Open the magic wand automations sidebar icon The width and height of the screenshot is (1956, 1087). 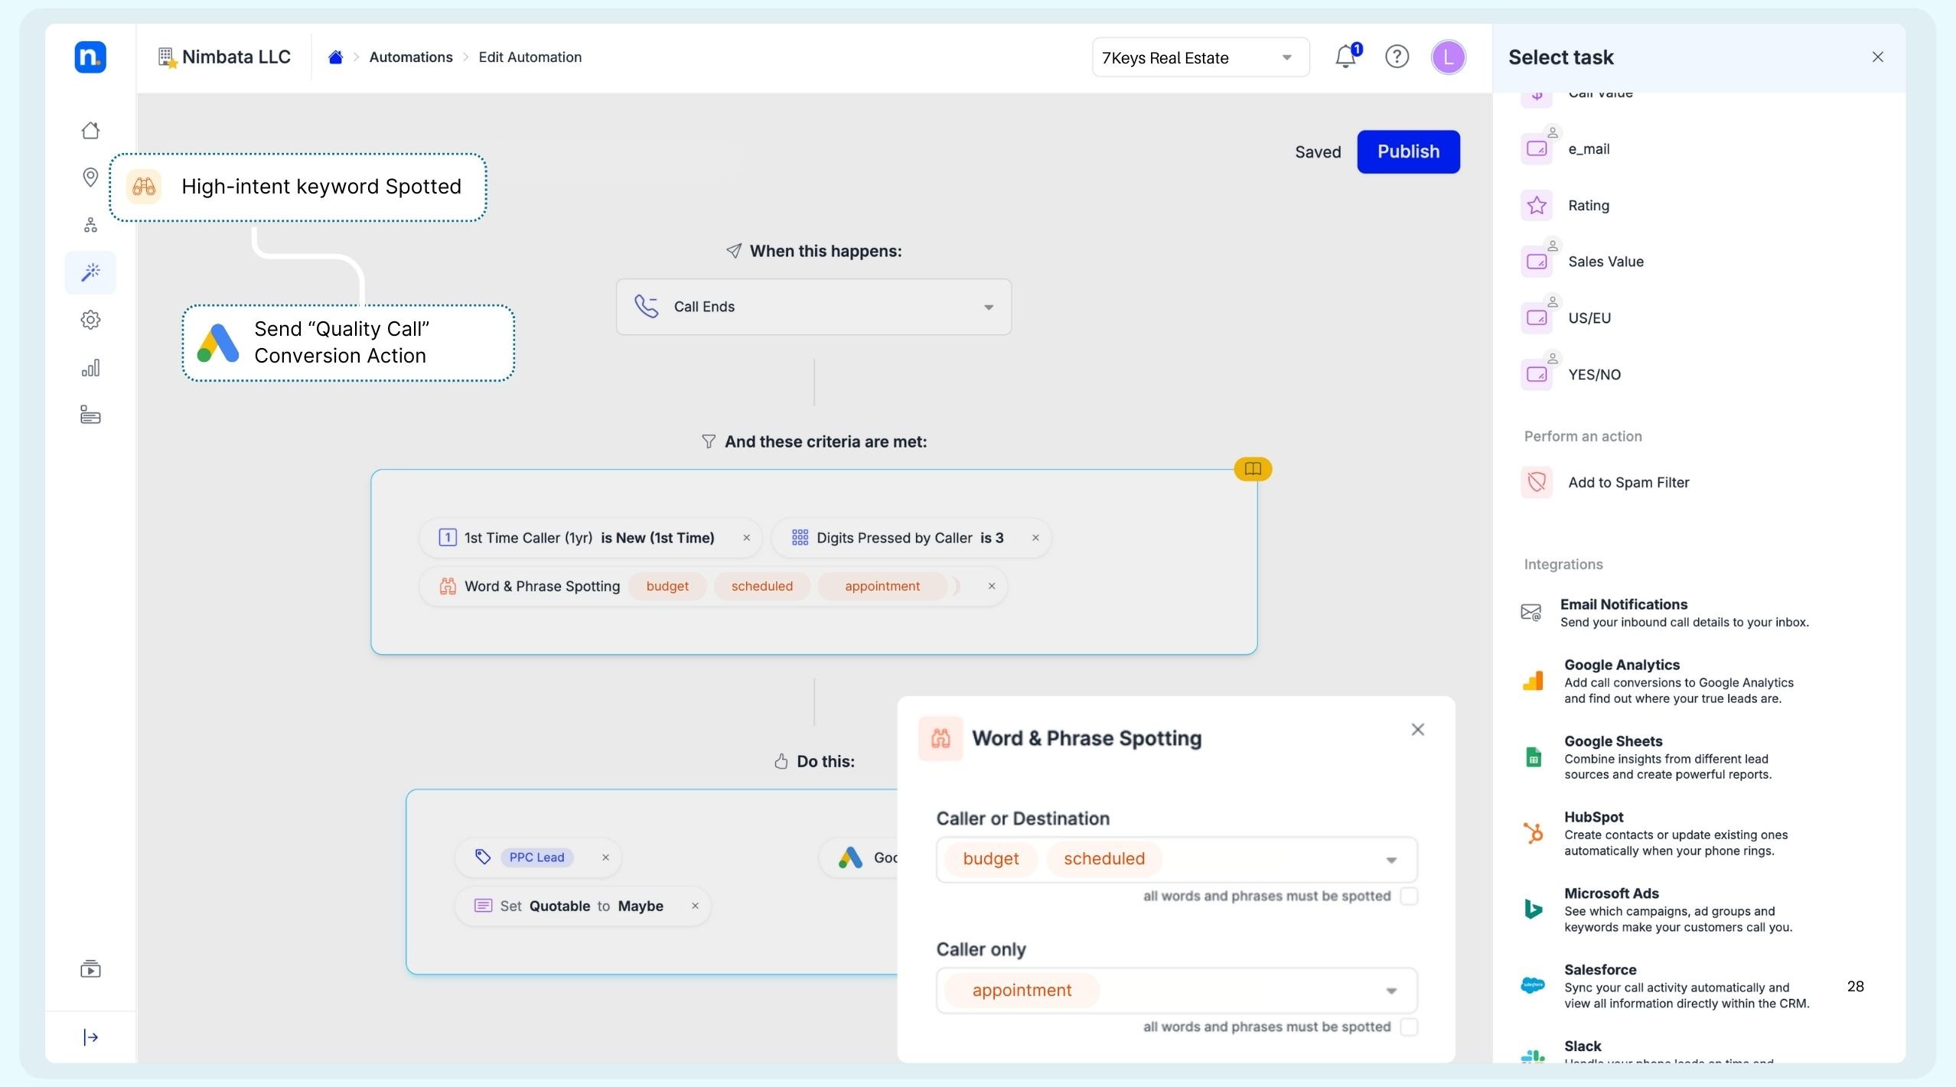point(90,272)
